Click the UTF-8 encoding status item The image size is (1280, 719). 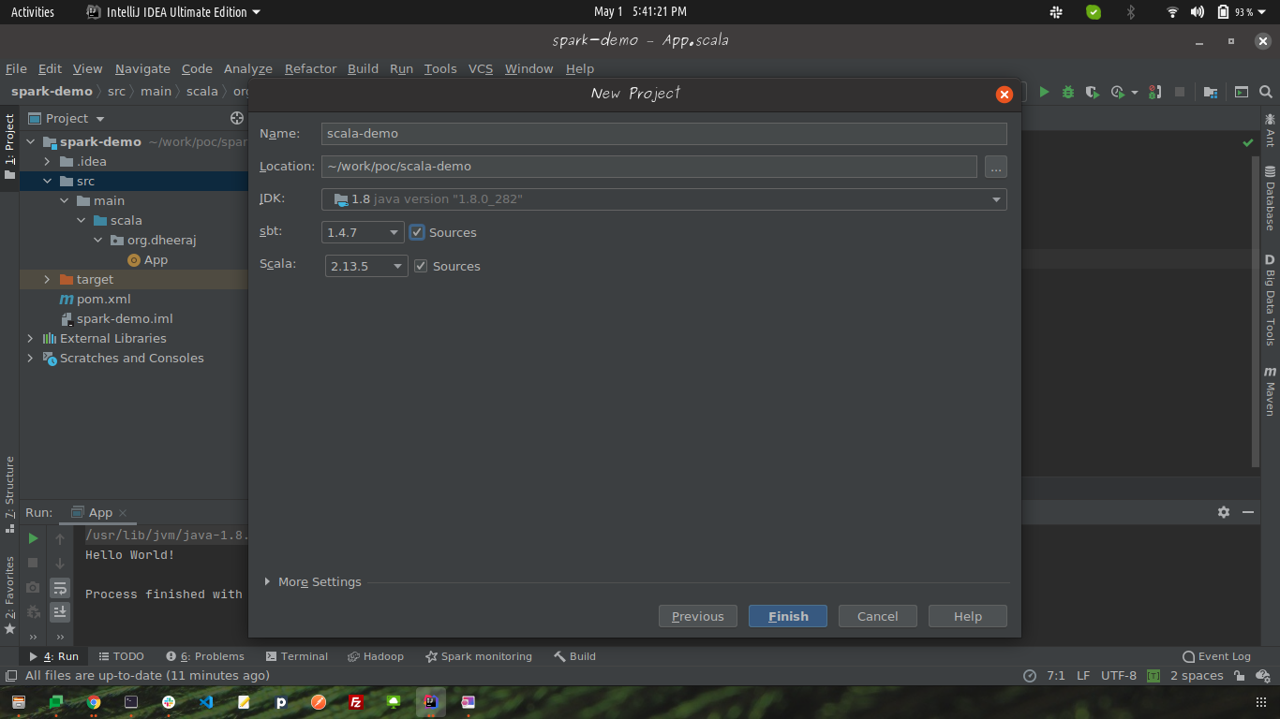point(1119,676)
